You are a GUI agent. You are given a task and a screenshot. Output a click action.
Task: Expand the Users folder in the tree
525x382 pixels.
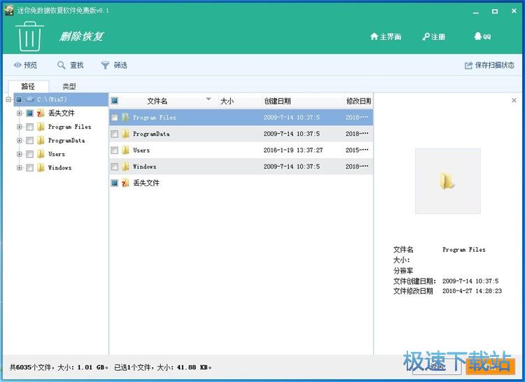click(20, 154)
